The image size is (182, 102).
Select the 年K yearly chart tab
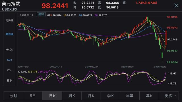[x=149, y=96]
